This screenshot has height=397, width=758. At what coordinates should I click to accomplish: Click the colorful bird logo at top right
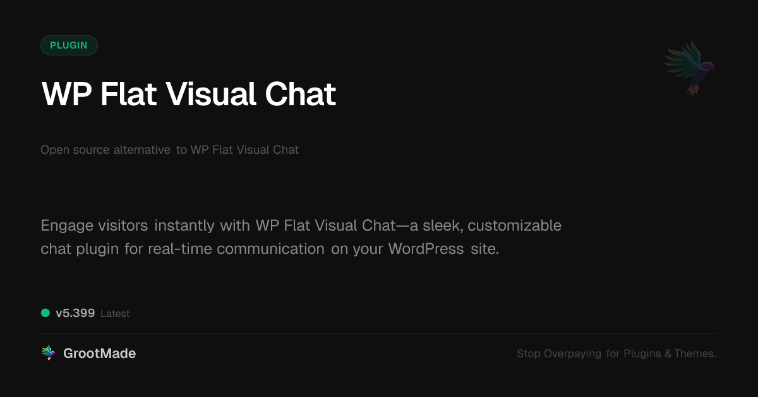click(x=690, y=67)
